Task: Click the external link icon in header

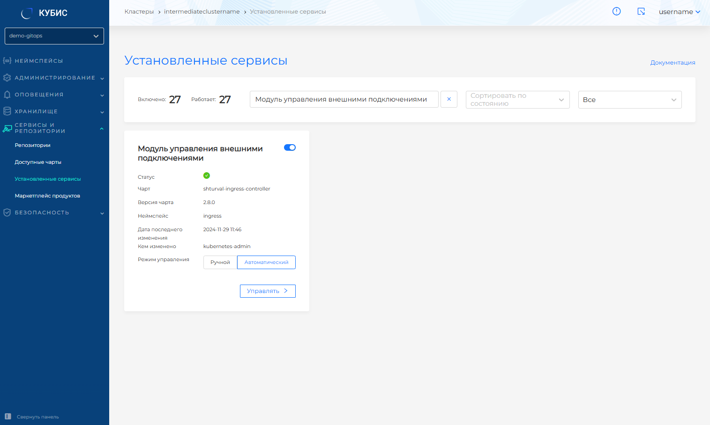Action: (x=641, y=11)
